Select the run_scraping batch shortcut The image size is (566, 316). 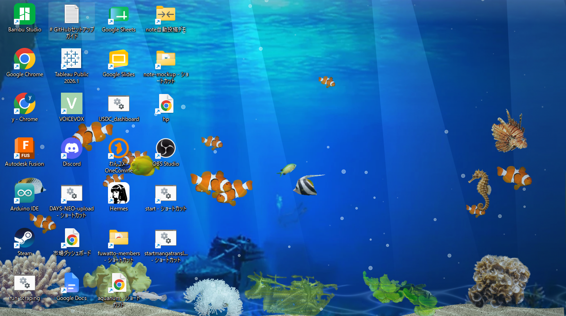point(25,283)
